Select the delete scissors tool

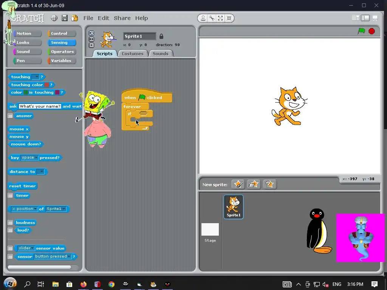click(212, 18)
